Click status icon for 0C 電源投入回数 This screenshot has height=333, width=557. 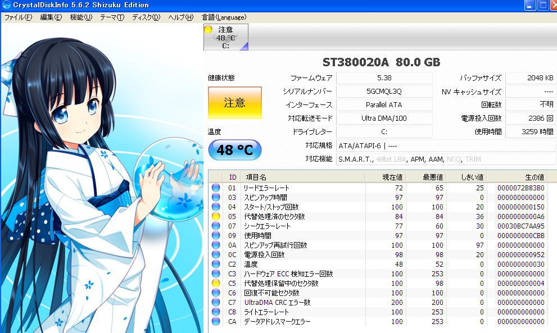pos(216,254)
